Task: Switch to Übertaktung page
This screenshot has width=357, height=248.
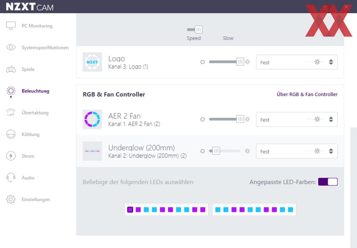Action: [35, 112]
